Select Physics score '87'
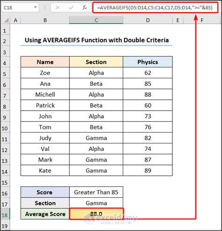Viewport: 222px width, 231px height. [x=148, y=160]
